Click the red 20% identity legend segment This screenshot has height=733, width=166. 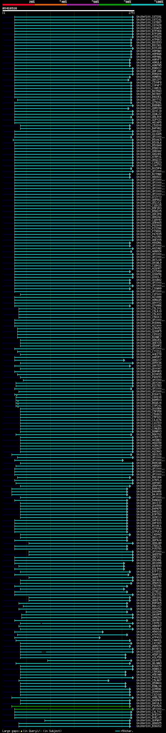18,5
